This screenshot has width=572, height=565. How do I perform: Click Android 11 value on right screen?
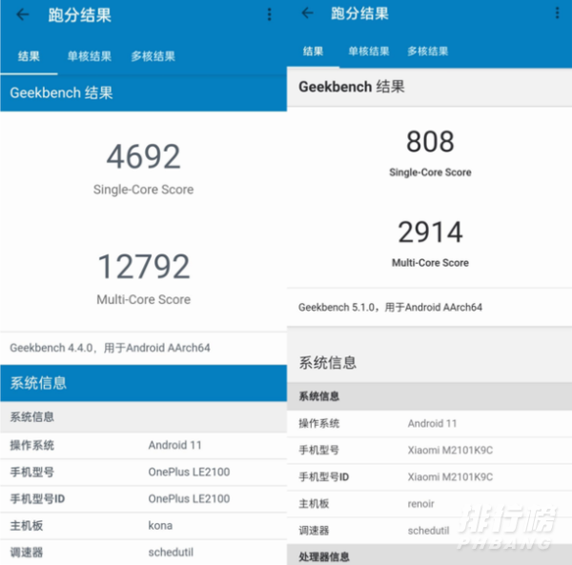tap(432, 424)
